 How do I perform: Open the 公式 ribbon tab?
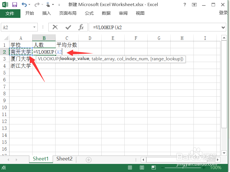coord(89,13)
